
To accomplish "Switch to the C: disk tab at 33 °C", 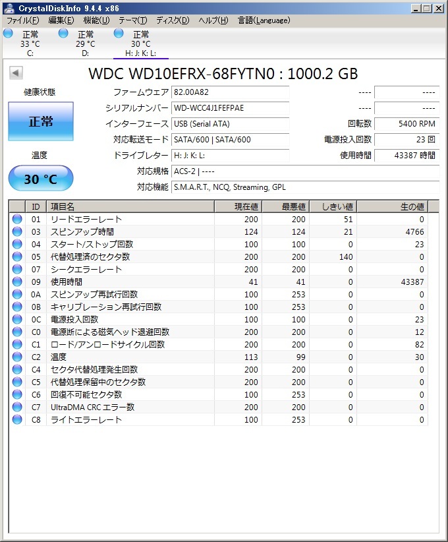I will [x=30, y=44].
